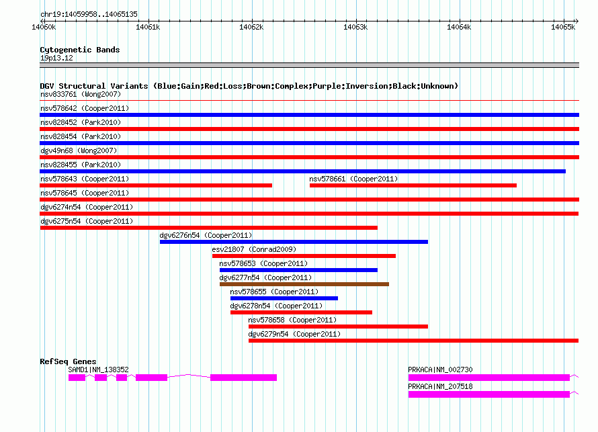Click the nsv578658 (Cooper2011) label
Image resolution: width=598 pixels, height=432 pixels.
(x=292, y=320)
